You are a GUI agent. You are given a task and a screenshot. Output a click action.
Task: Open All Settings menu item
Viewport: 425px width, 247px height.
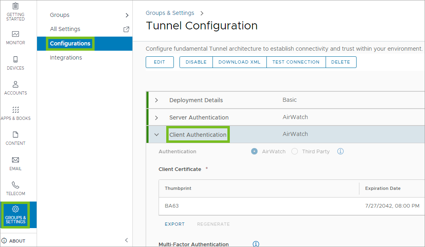[x=65, y=29]
